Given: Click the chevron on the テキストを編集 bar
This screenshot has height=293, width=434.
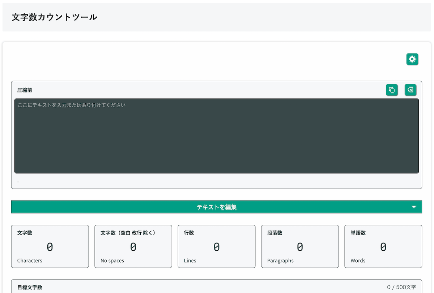Looking at the screenshot, I should pyautogui.click(x=414, y=207).
